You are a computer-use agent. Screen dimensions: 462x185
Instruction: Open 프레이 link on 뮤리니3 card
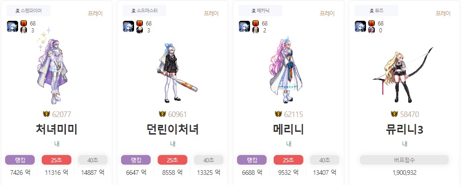coord(443,13)
